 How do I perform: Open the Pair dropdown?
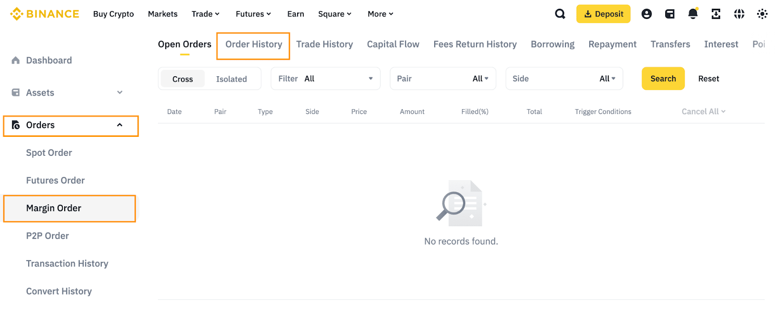point(442,79)
